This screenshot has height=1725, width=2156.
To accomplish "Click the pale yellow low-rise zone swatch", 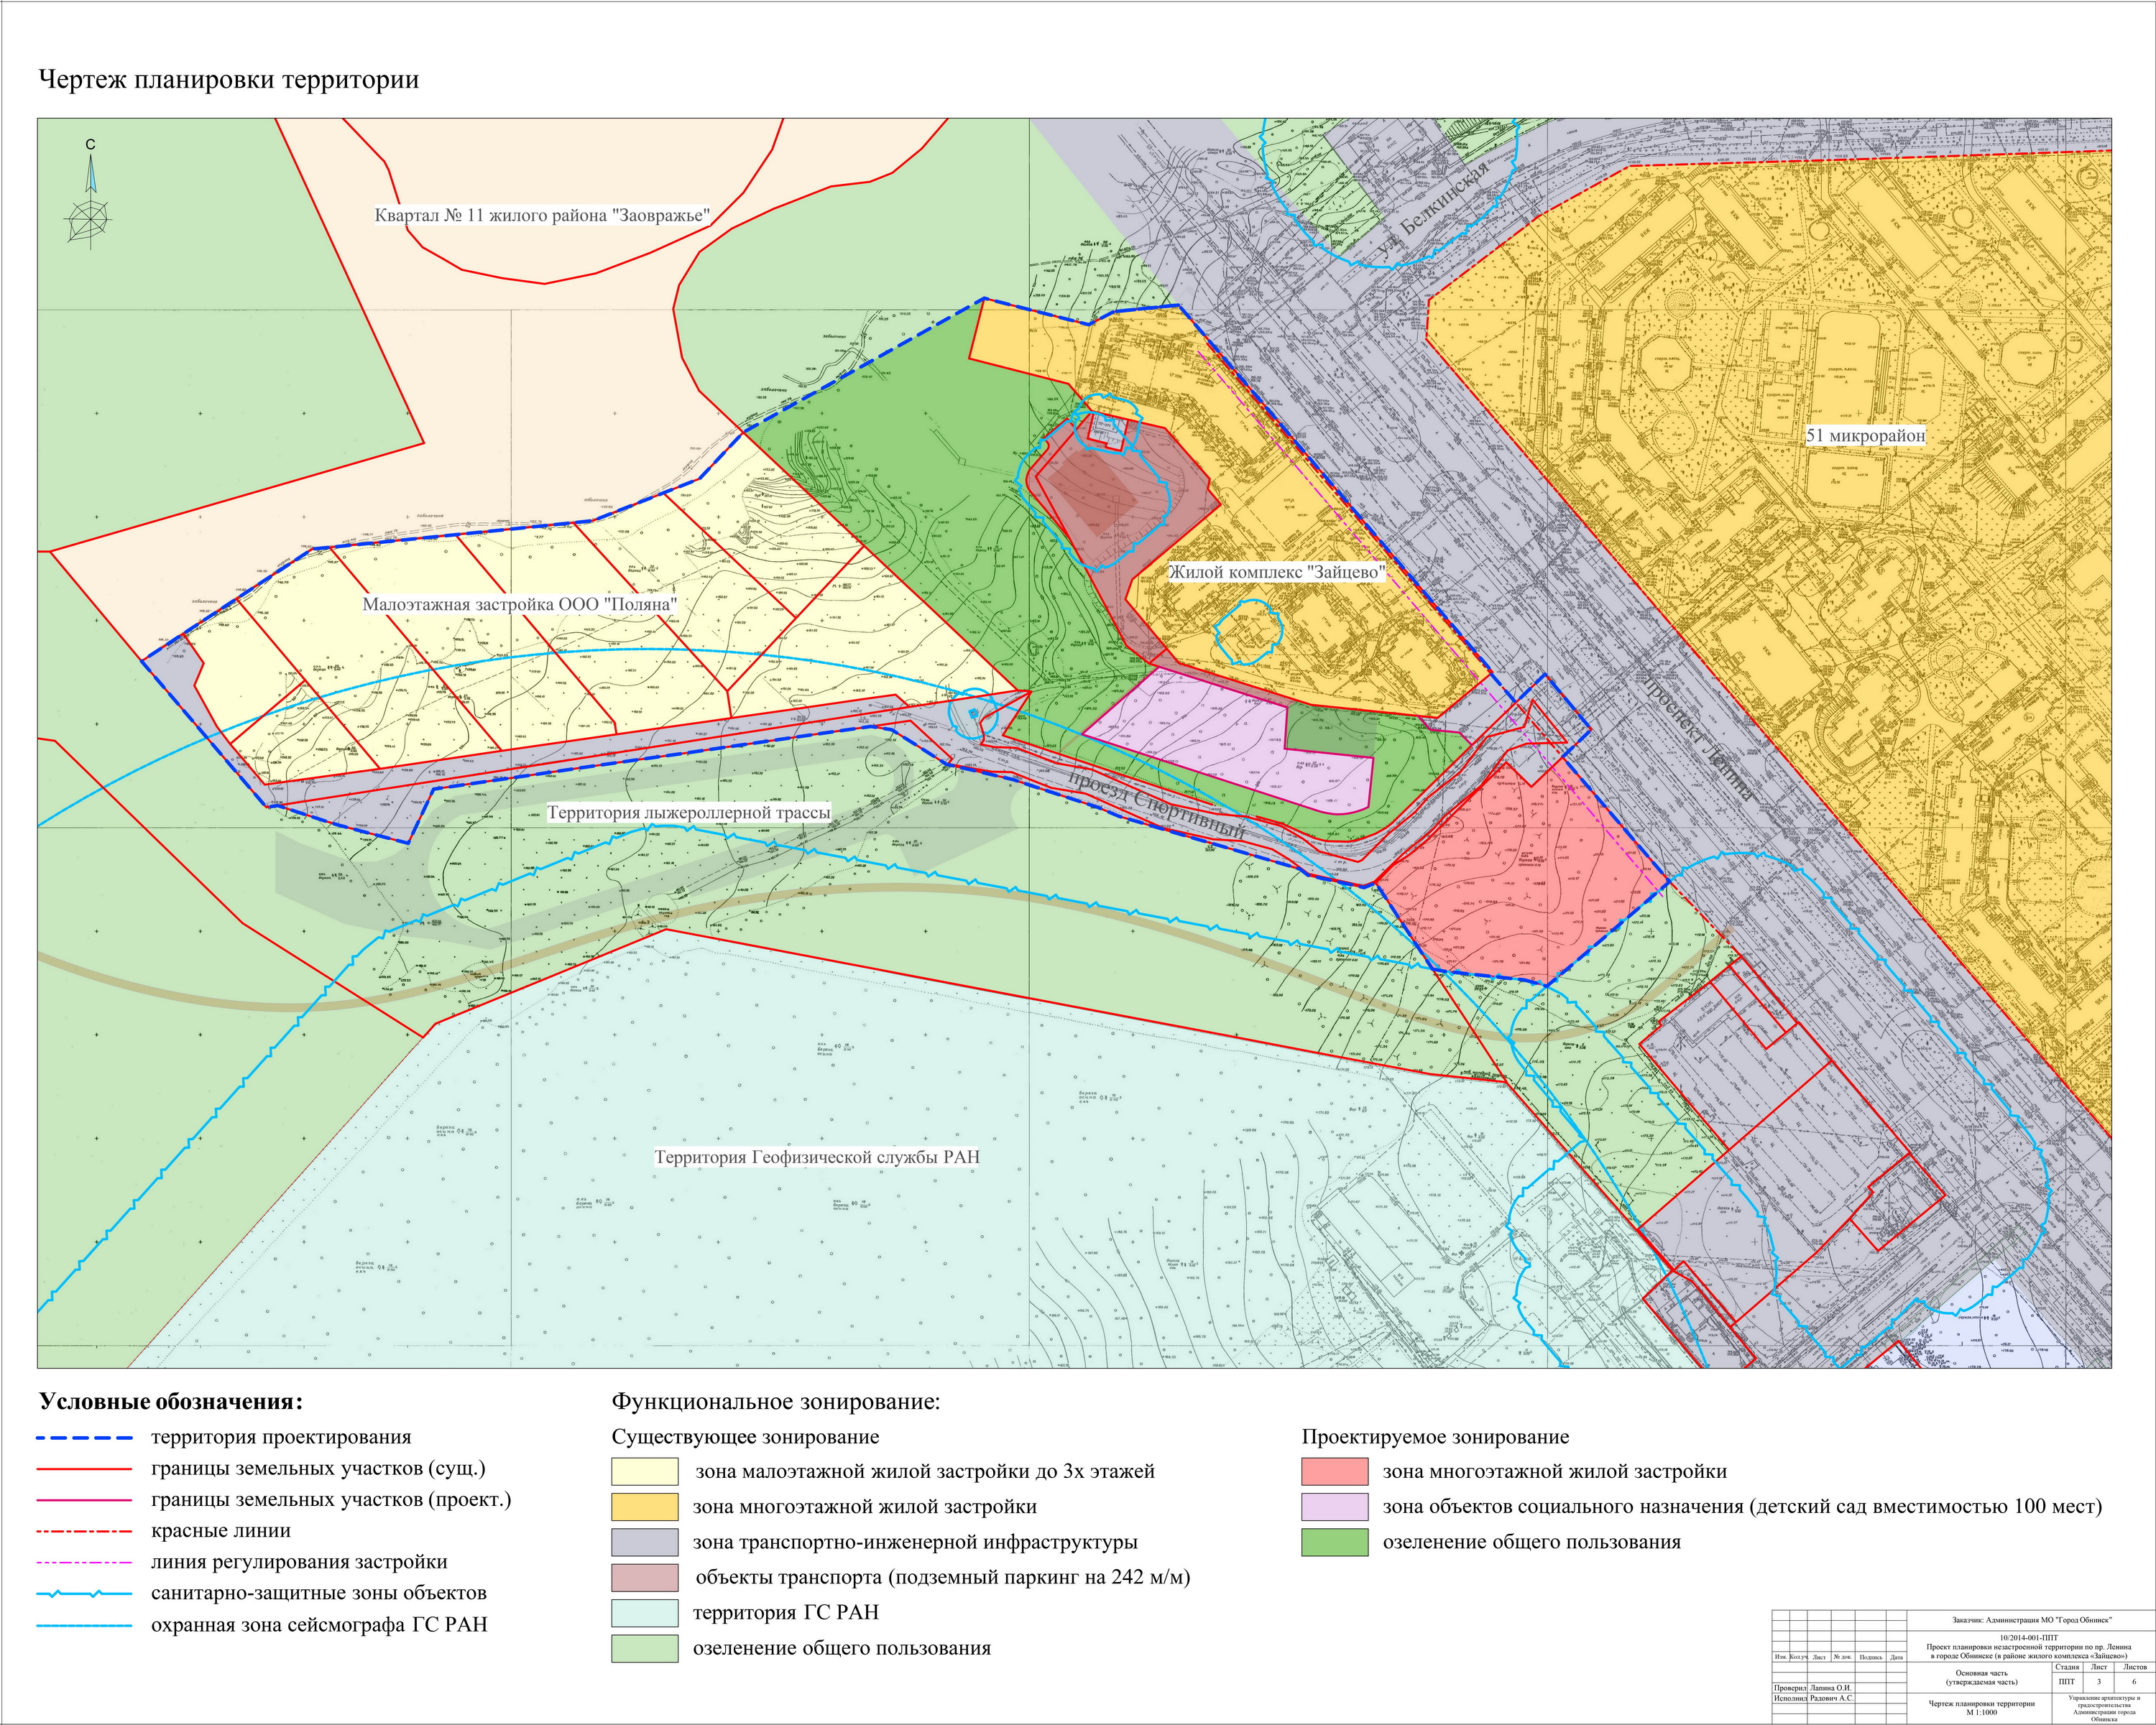I will (x=644, y=1471).
